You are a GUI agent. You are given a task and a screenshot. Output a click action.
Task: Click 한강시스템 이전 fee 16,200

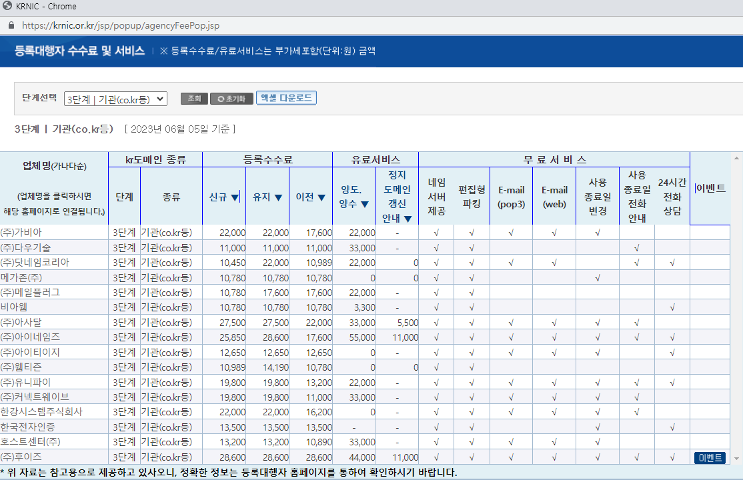(319, 412)
